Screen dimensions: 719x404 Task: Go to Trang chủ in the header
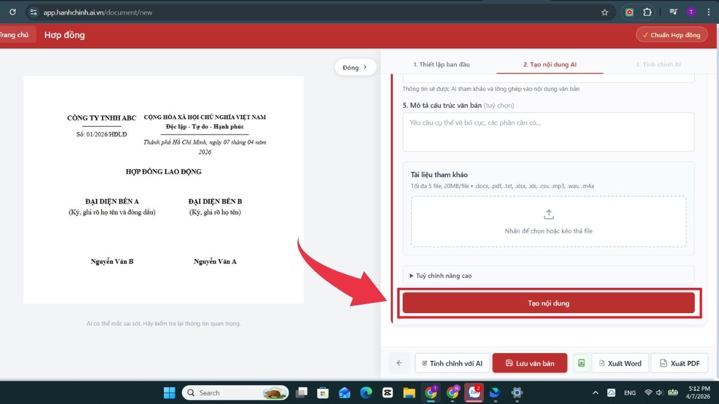tap(15, 35)
